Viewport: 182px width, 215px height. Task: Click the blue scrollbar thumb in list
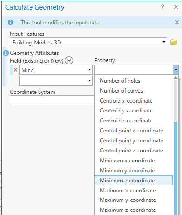click(176, 168)
